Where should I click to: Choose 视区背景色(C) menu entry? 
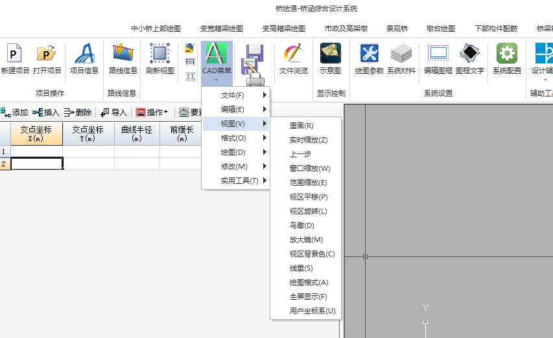(312, 254)
